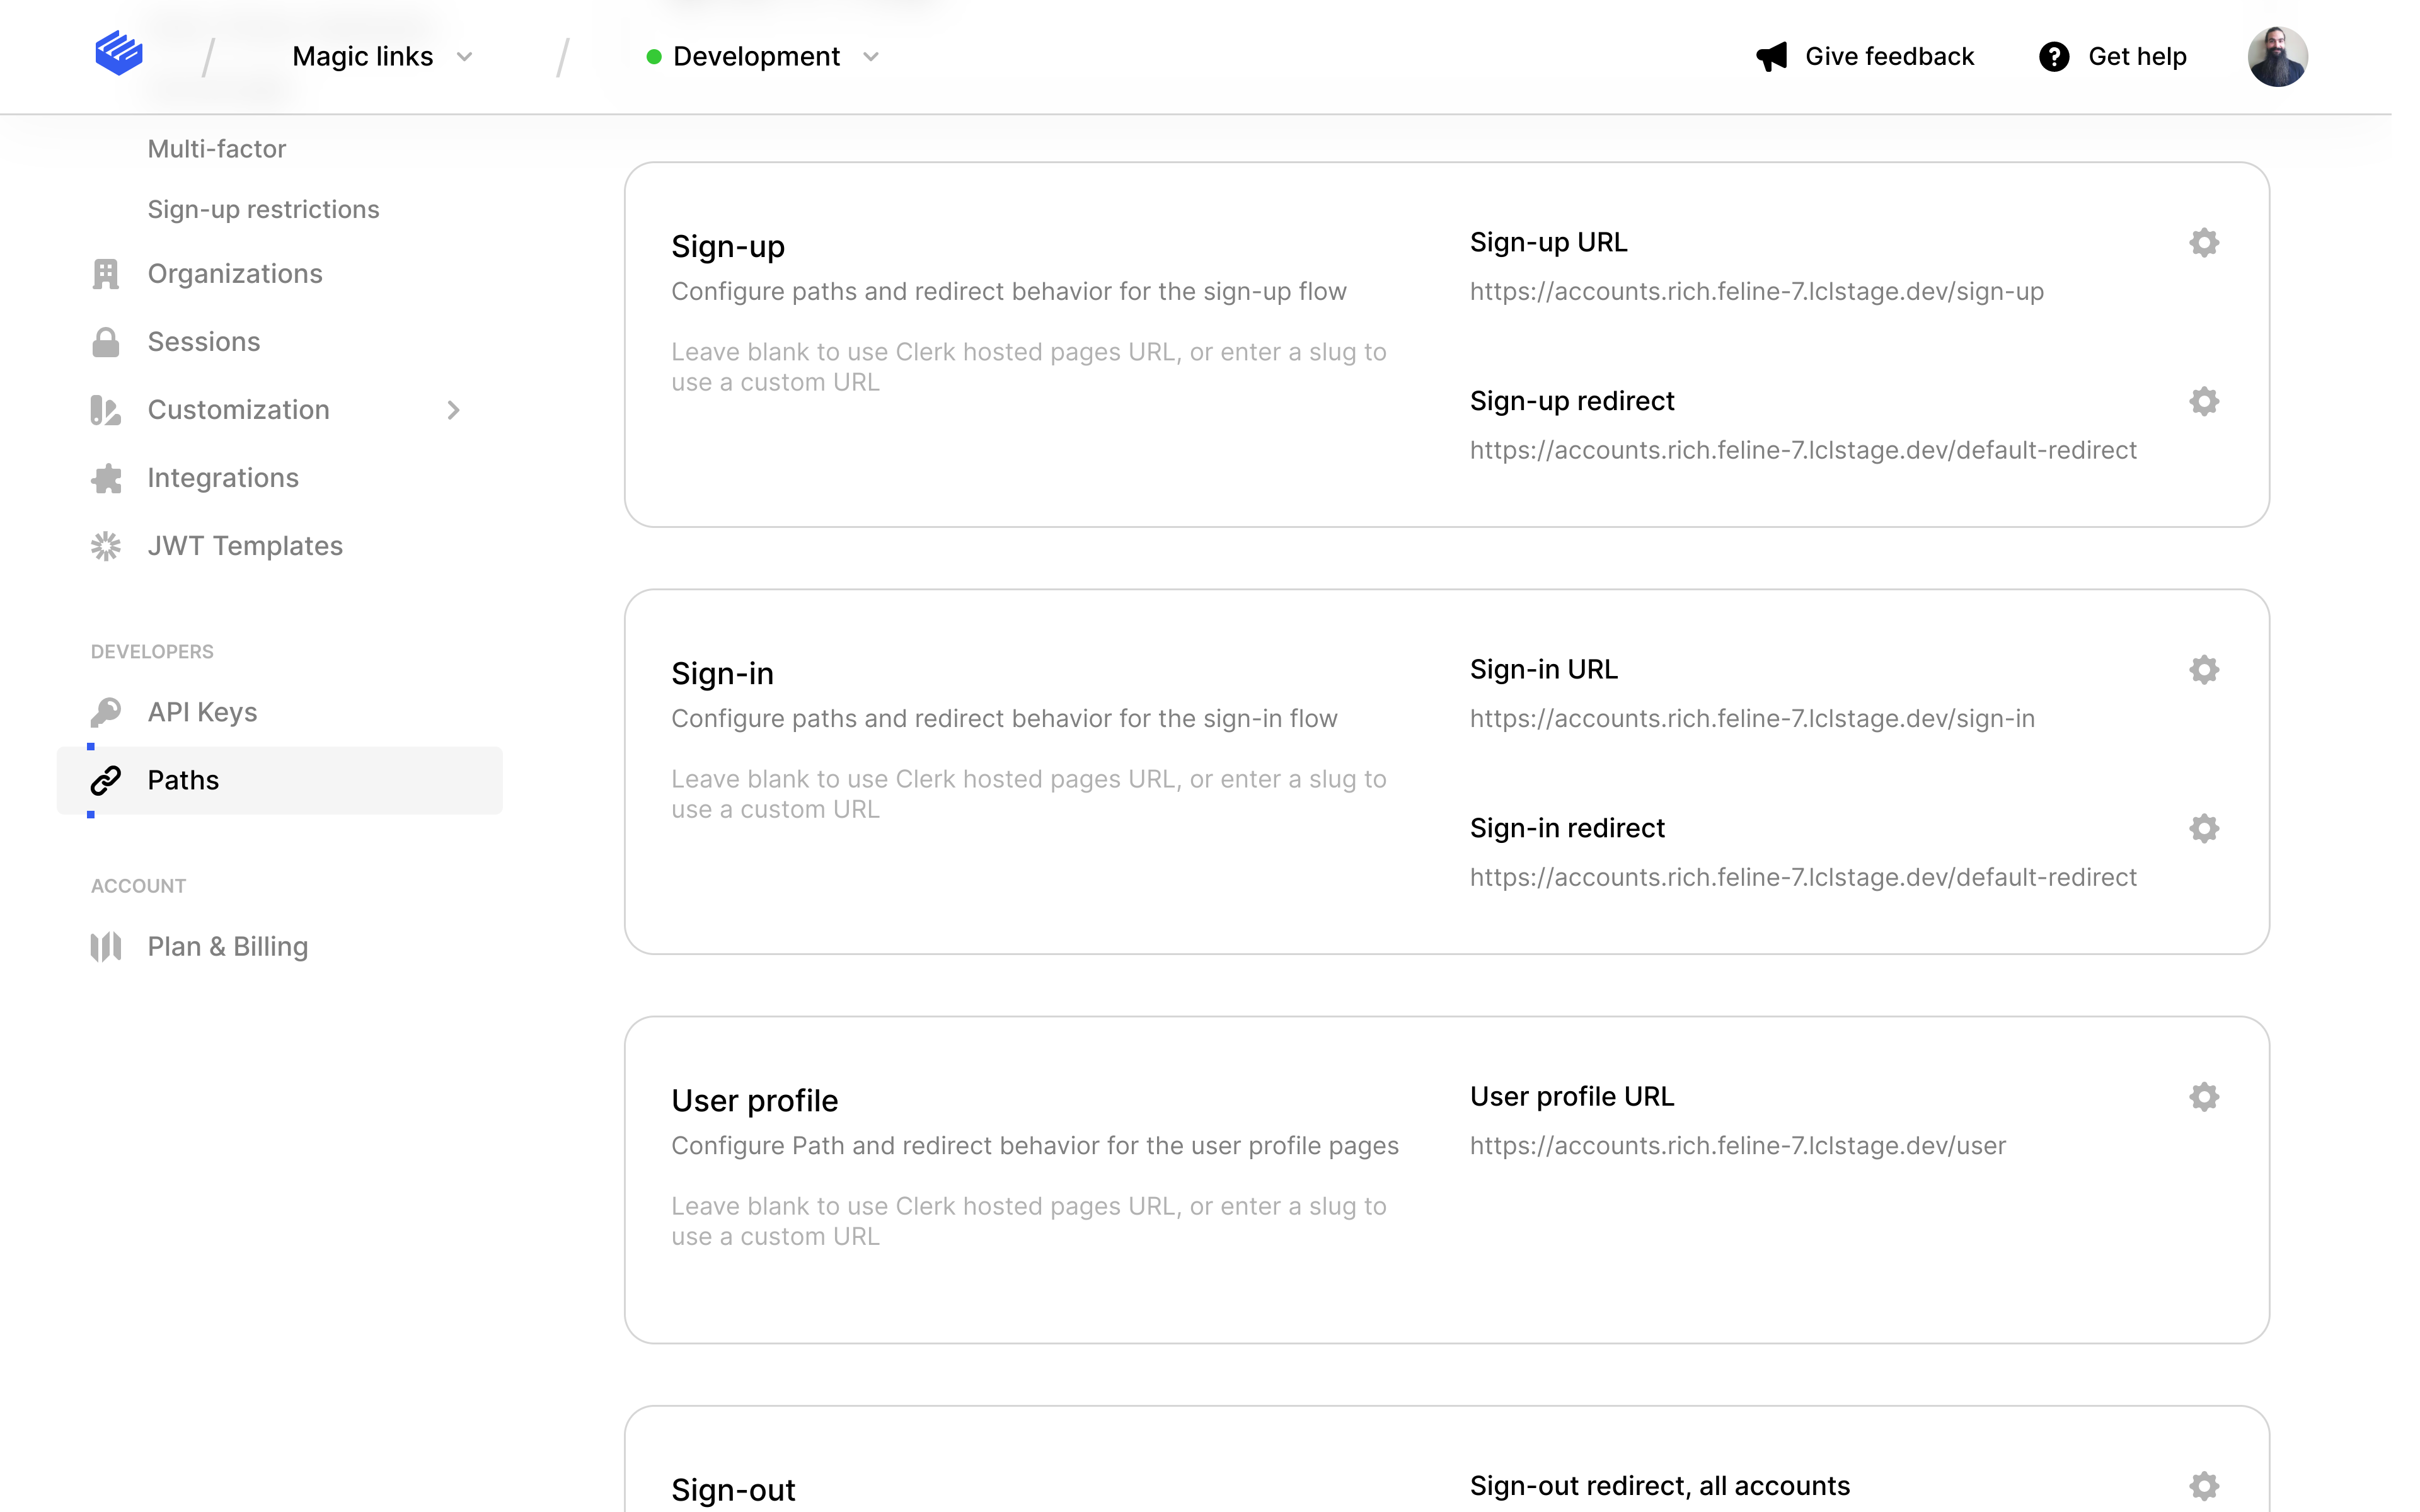Open Get help

2113,57
